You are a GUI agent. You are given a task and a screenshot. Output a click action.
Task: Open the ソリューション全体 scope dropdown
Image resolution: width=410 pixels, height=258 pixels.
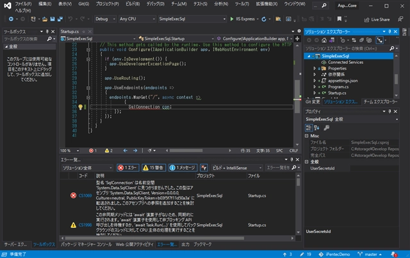87,168
